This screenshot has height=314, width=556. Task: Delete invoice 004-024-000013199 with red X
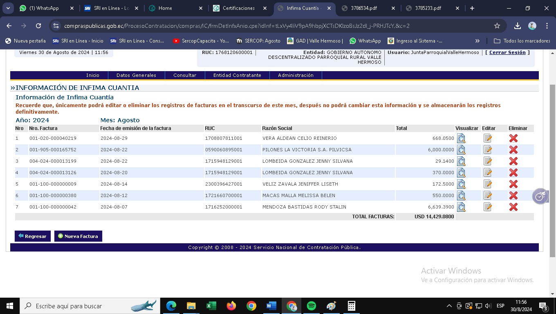pyautogui.click(x=513, y=161)
